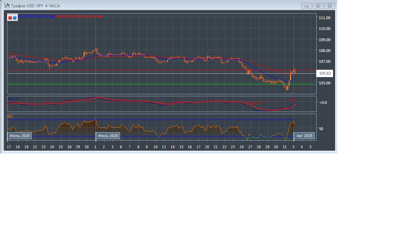This screenshot has height=226, width=403.
Task: Click the red square legend icon
Action: tap(10, 17)
